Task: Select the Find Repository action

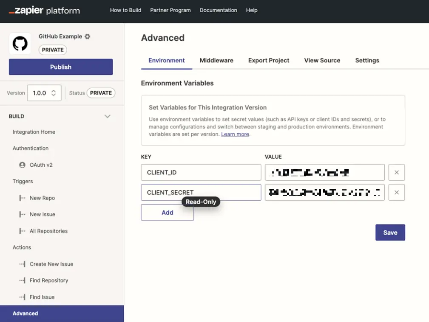Action: (49, 280)
